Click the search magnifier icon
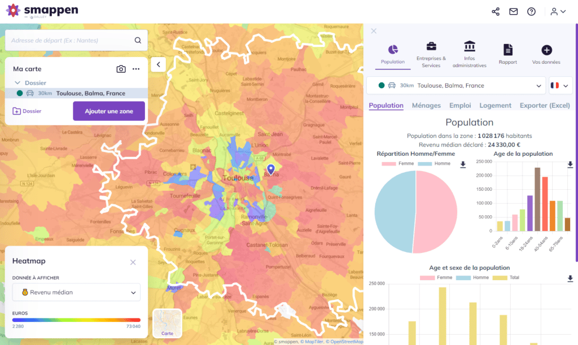The image size is (578, 345). (x=138, y=40)
